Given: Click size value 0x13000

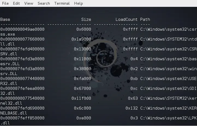Looking at the screenshot, I should (83, 49).
